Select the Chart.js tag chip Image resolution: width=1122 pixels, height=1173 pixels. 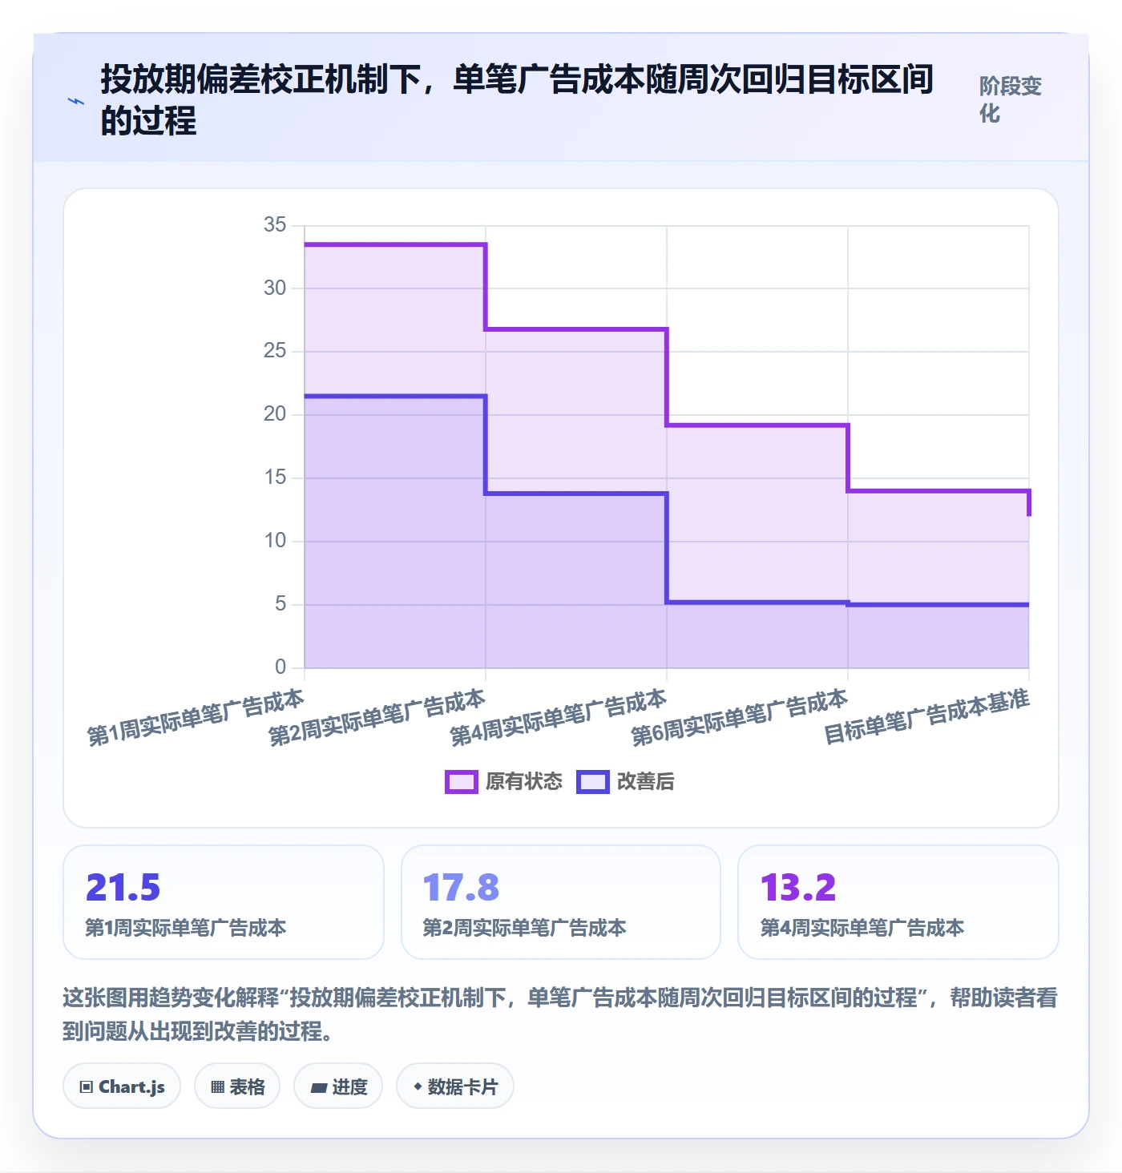(122, 1086)
